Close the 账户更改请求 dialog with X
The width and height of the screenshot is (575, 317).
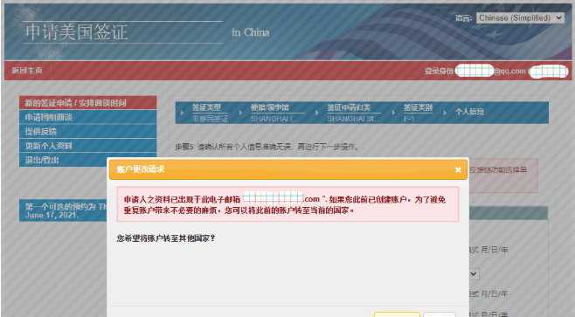pyautogui.click(x=458, y=169)
